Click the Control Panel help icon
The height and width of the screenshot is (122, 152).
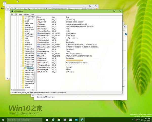pyautogui.click(x=126, y=34)
